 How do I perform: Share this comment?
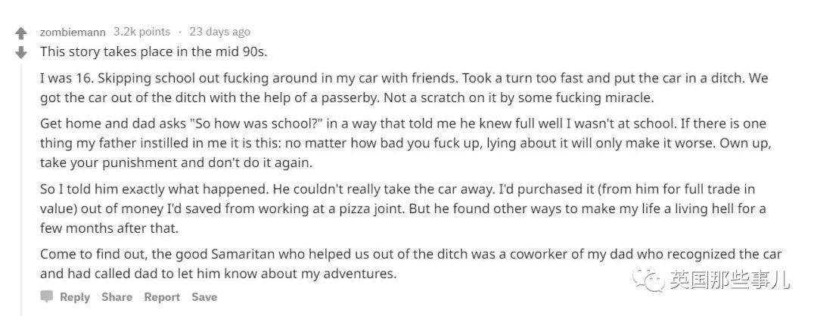[x=116, y=297]
